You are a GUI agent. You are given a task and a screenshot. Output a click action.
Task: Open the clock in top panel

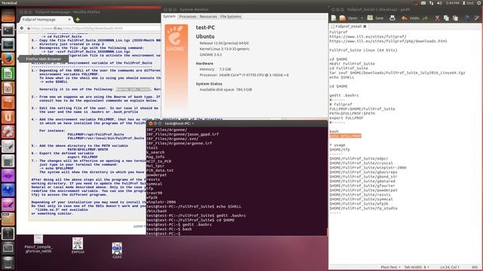[453, 3]
